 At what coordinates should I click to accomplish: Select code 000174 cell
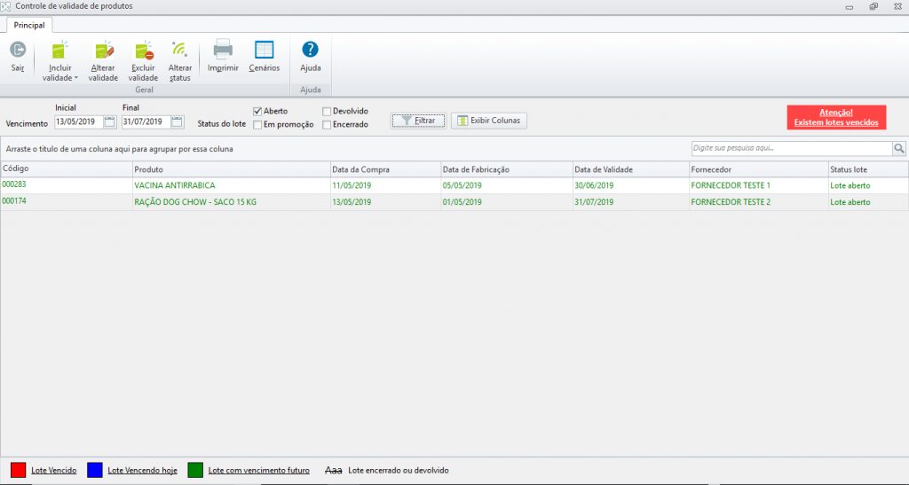[66, 201]
